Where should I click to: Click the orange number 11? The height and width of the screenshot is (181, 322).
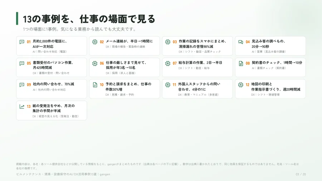(x=174, y=85)
